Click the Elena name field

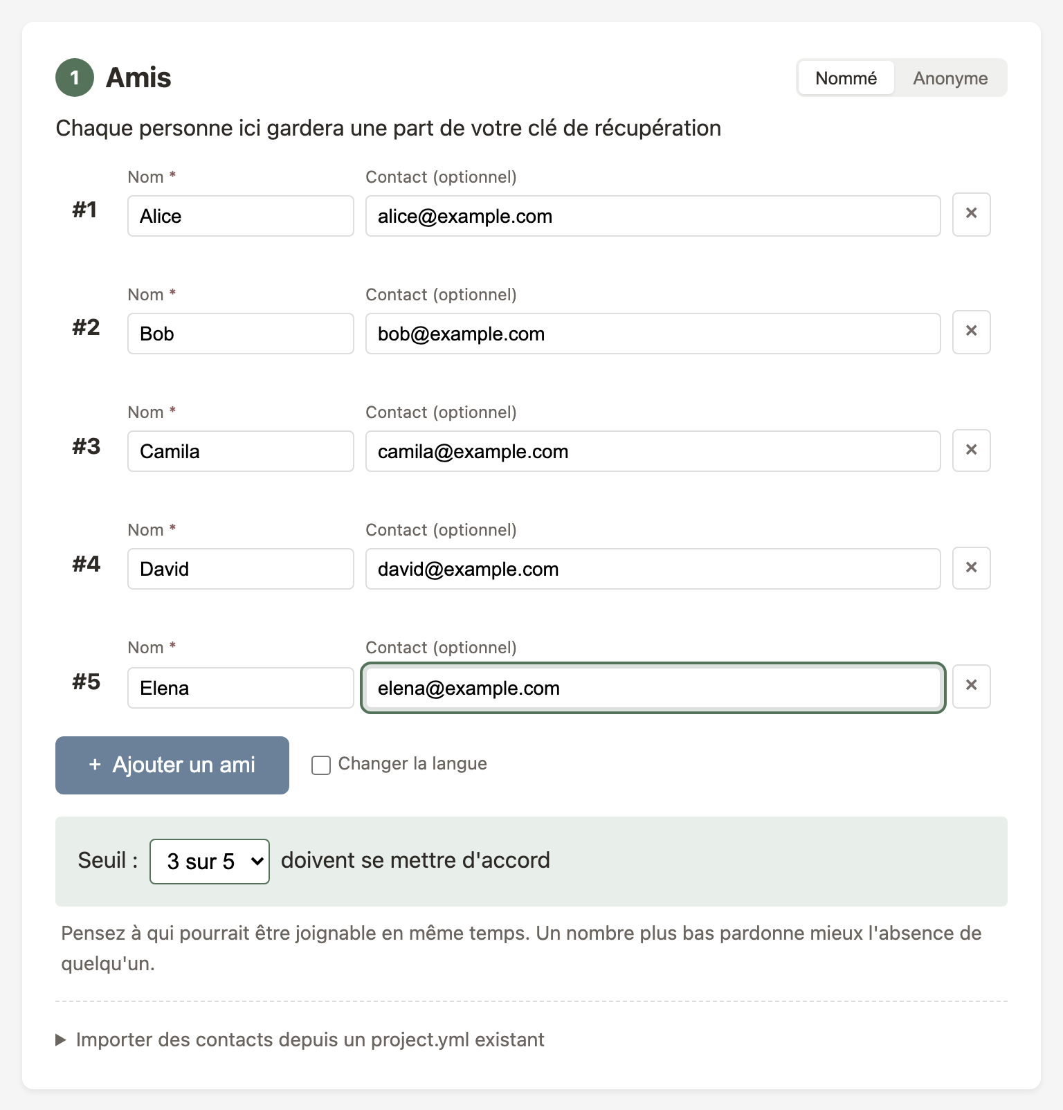pos(240,688)
